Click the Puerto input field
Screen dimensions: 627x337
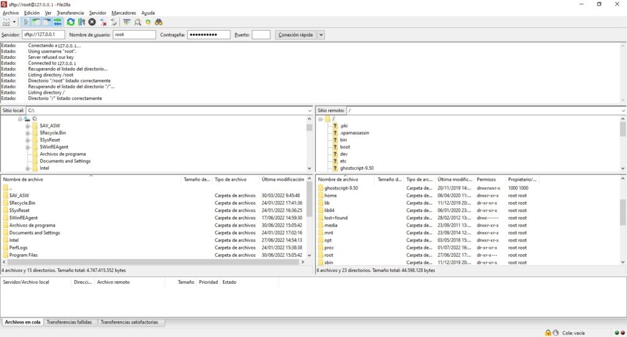261,35
